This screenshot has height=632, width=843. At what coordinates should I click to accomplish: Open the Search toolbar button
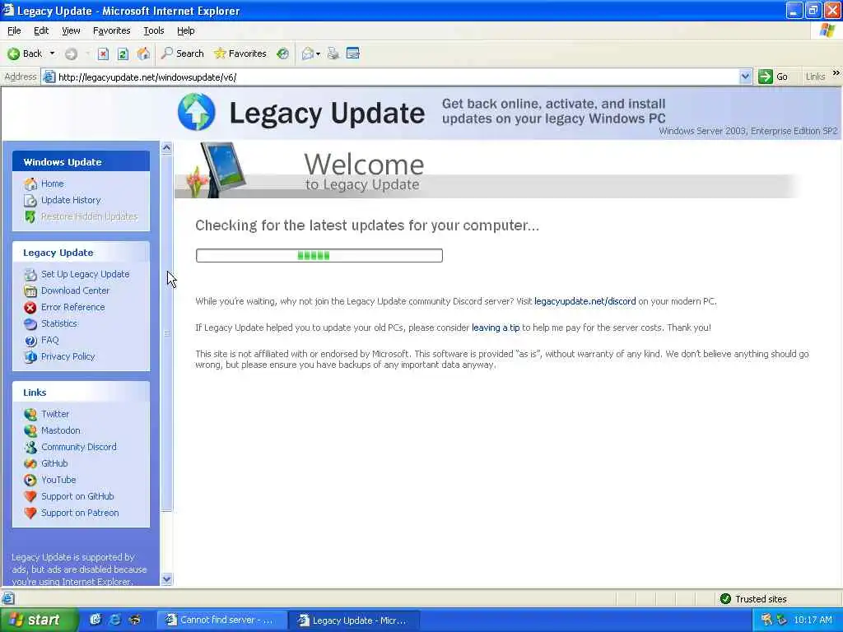point(183,53)
